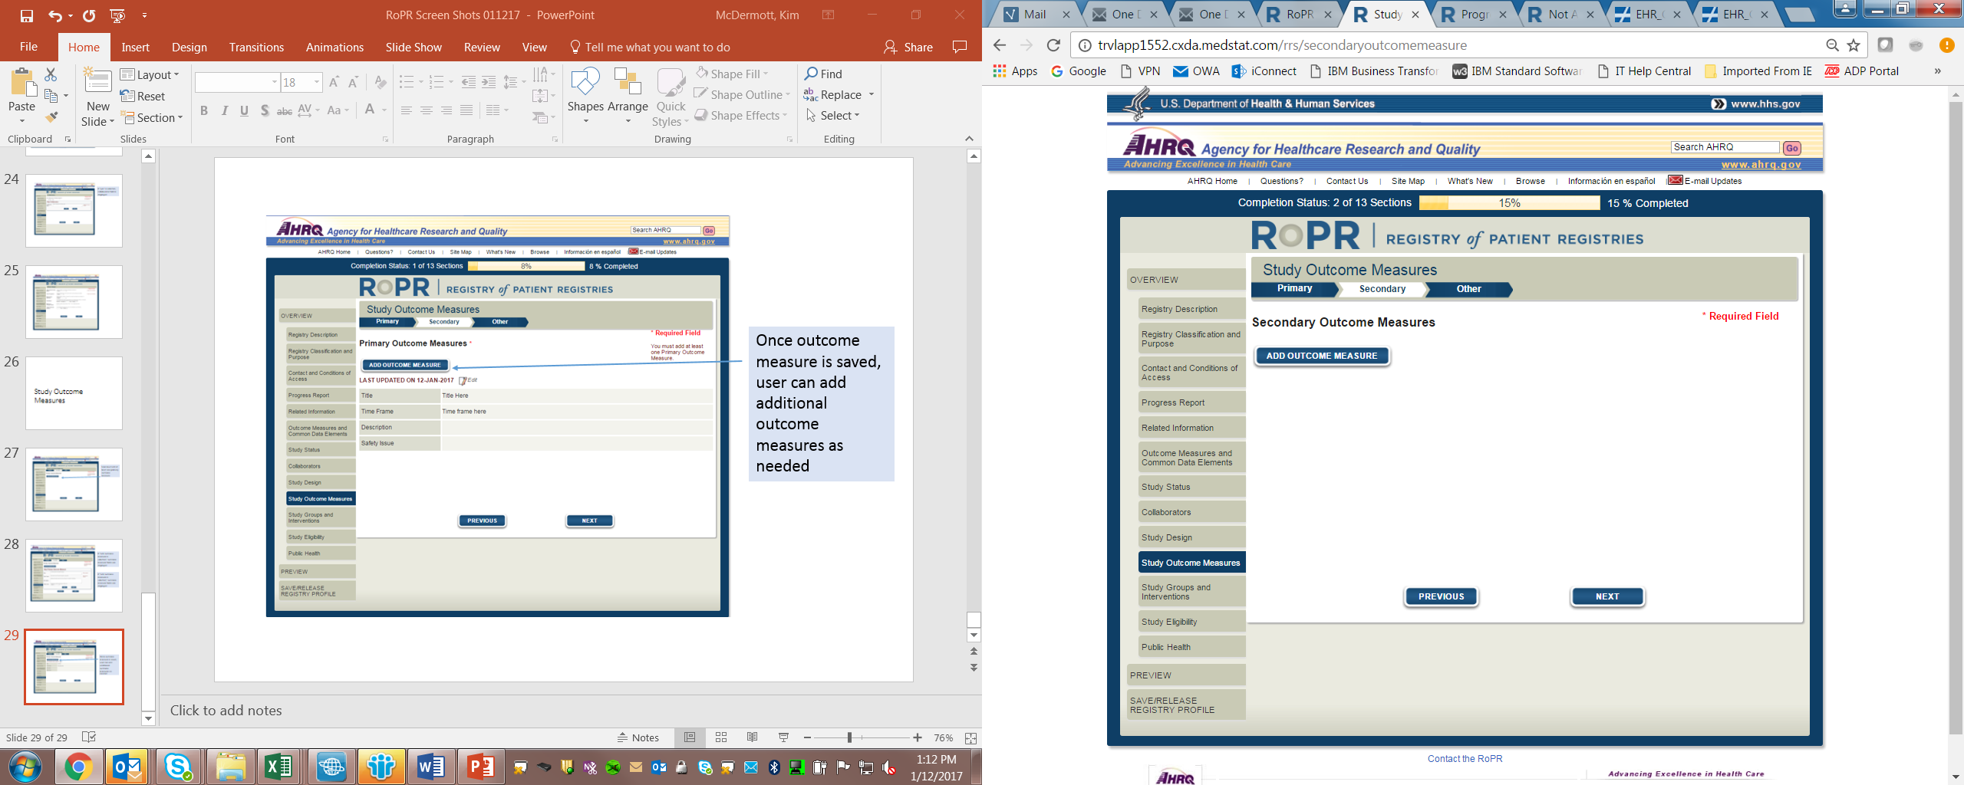
Task: Open the Layout dropdown
Action: (x=150, y=74)
